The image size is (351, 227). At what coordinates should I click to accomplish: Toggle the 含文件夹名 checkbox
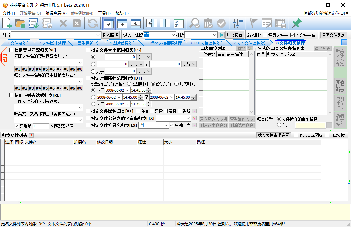[292, 35]
